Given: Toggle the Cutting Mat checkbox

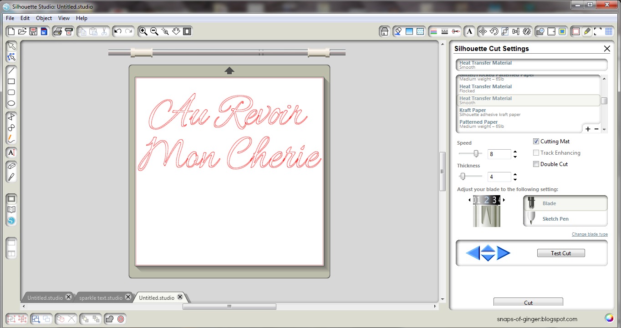Looking at the screenshot, I should [536, 141].
